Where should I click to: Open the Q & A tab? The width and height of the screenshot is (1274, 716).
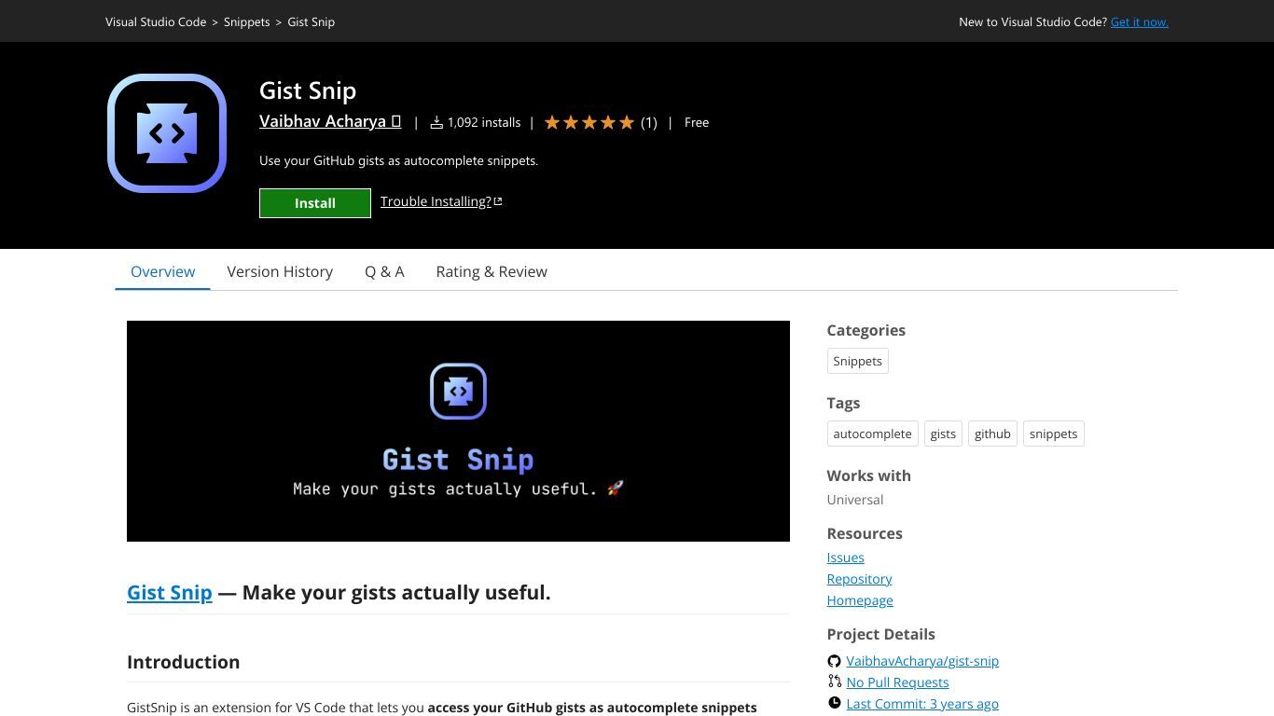[x=384, y=271]
